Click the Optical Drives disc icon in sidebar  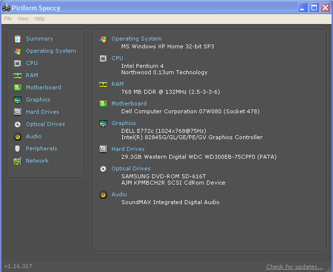point(18,125)
